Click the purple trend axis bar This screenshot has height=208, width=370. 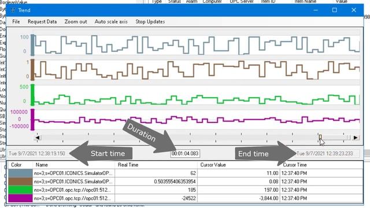point(32,120)
